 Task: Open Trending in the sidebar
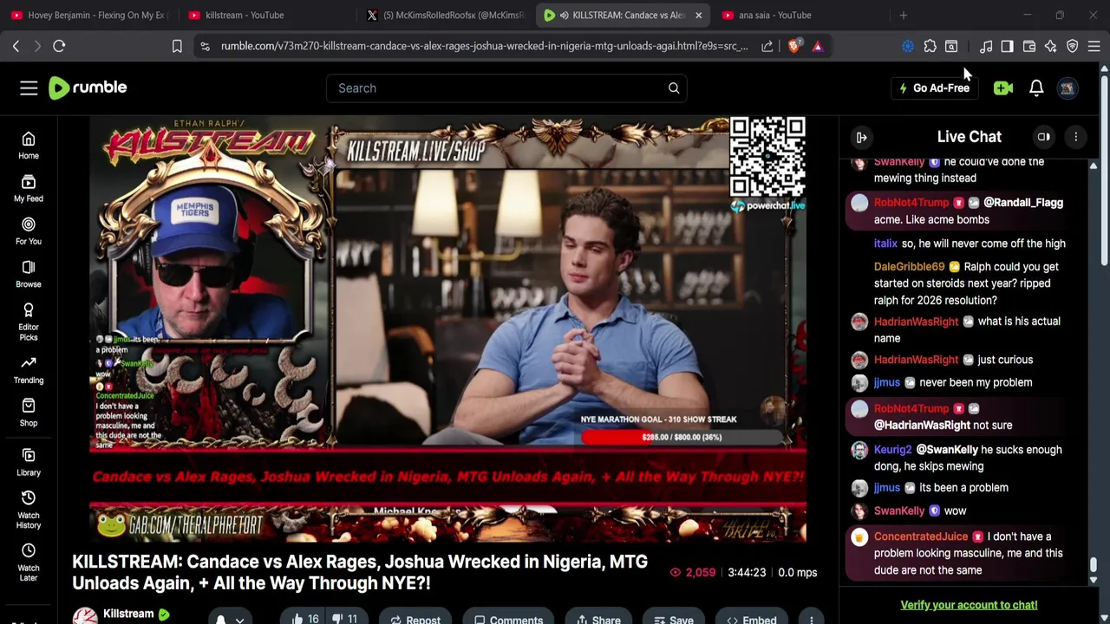pos(29,370)
